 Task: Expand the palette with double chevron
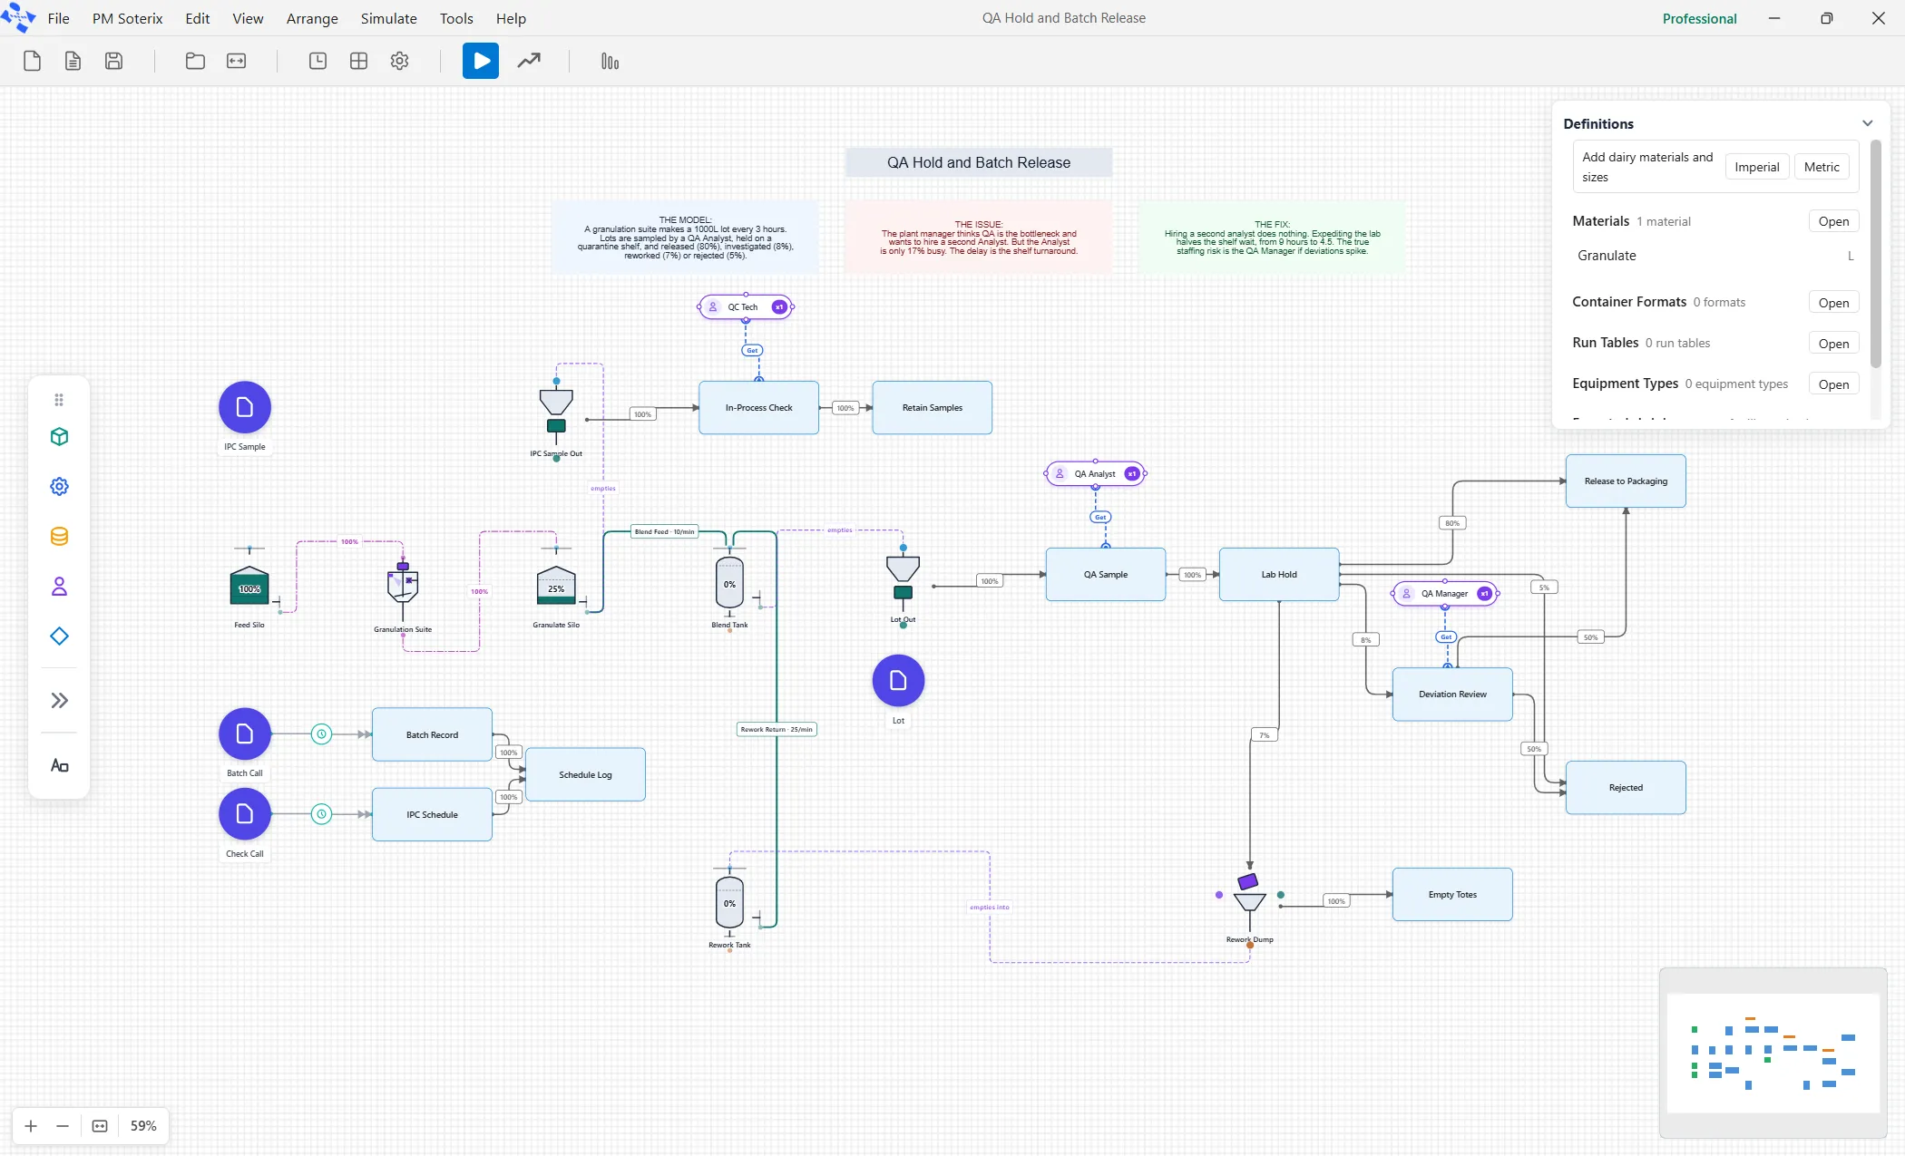click(x=59, y=700)
